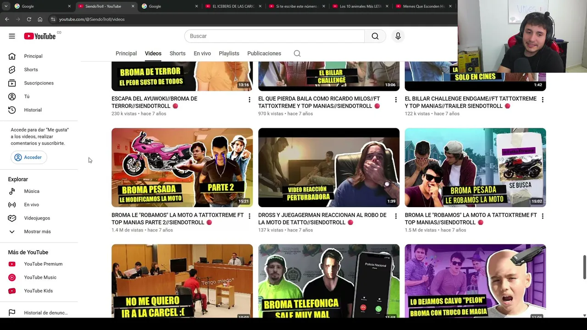
Task: Start voice search with microphone icon
Action: pyautogui.click(x=398, y=36)
